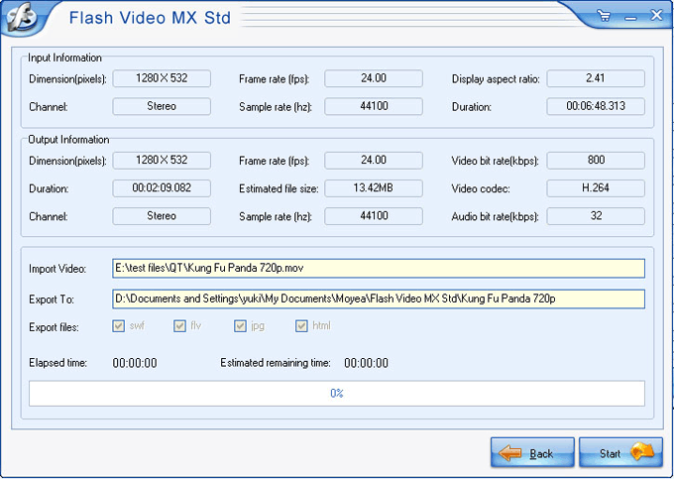Click the Input Information group label
This screenshot has width=674, height=479.
64,58
